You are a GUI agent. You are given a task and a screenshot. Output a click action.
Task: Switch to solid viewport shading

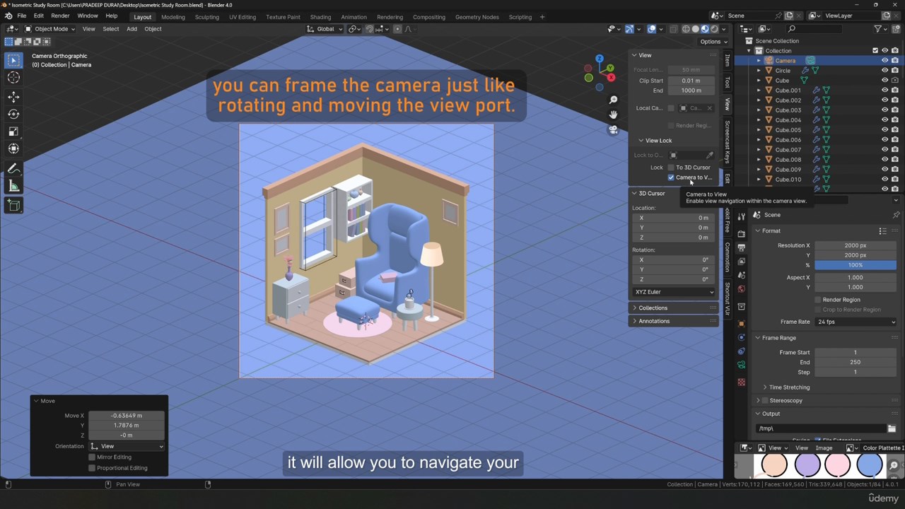point(696,29)
